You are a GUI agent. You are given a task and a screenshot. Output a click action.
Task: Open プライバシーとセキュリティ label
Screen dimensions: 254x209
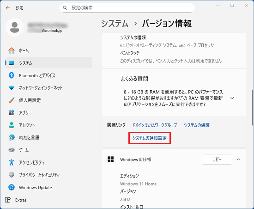click(x=39, y=175)
